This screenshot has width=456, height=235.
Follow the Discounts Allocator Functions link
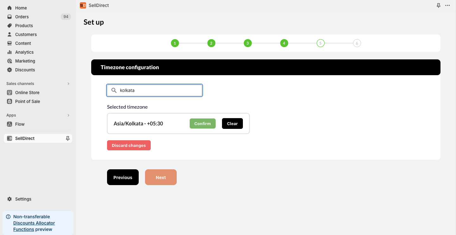click(x=34, y=226)
